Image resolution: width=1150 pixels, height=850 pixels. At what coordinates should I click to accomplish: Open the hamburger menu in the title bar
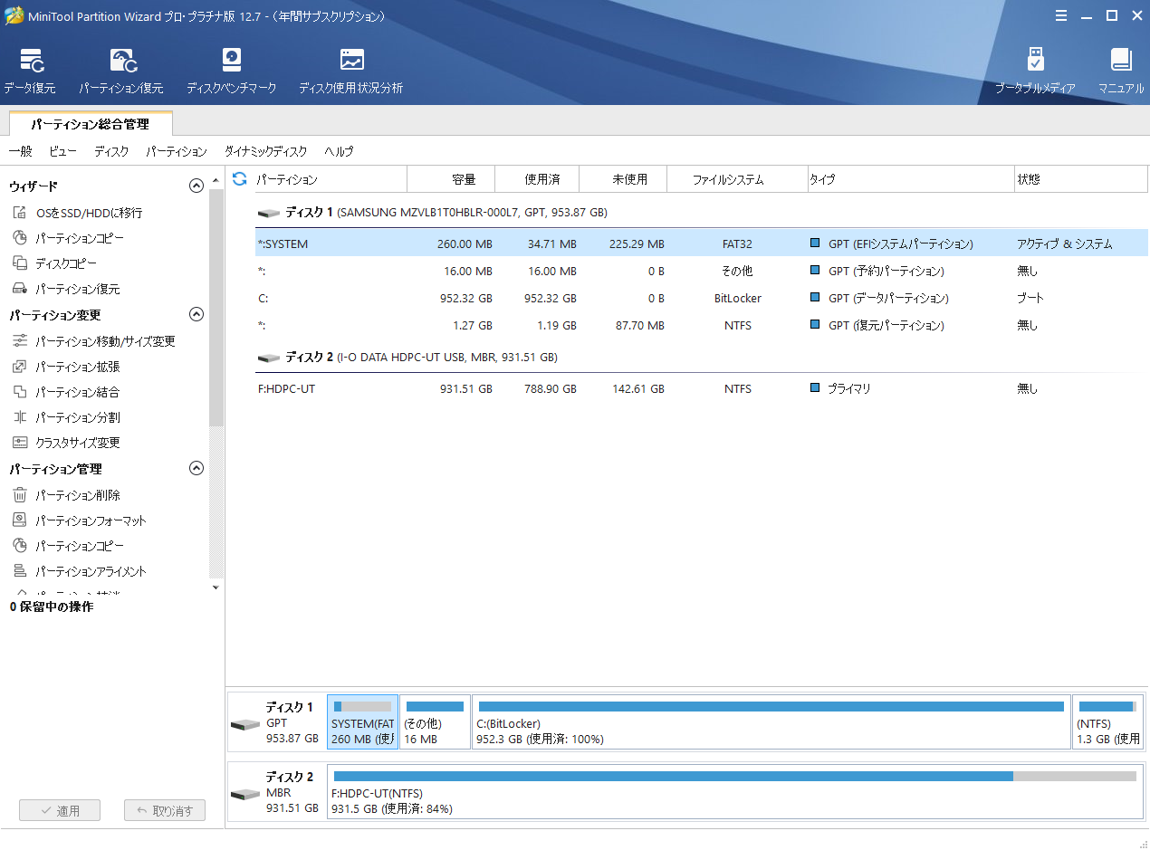[x=1061, y=15]
